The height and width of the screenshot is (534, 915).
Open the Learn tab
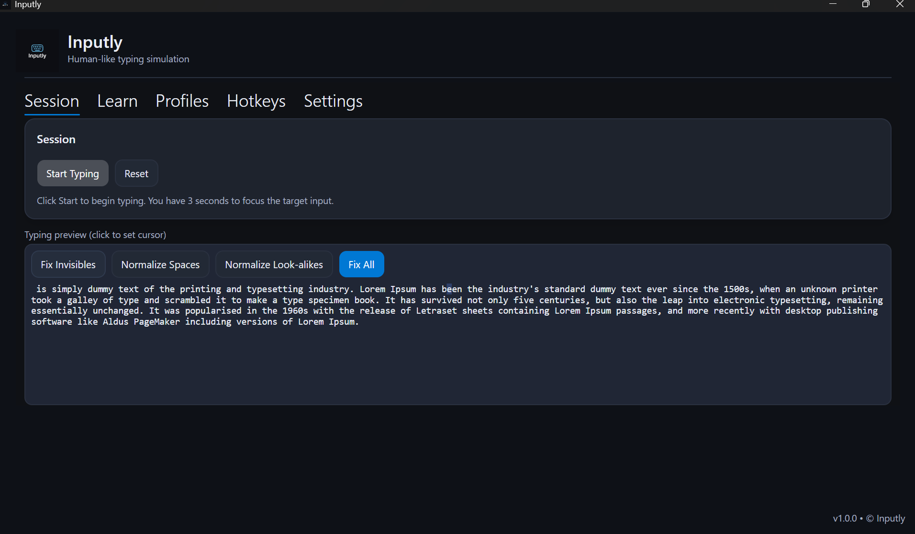pyautogui.click(x=117, y=101)
